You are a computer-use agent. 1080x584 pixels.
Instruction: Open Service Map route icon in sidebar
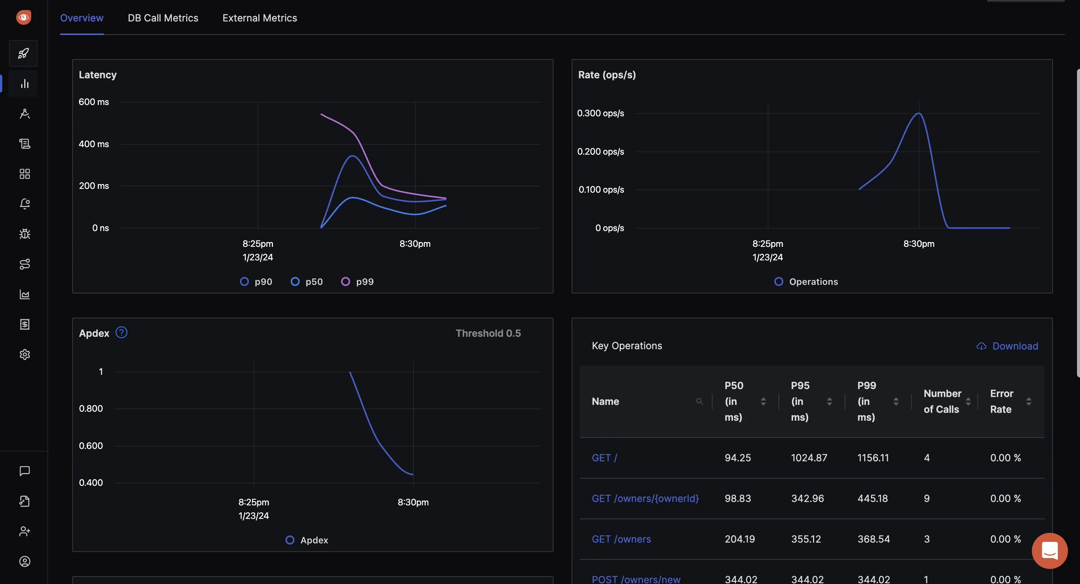click(25, 264)
